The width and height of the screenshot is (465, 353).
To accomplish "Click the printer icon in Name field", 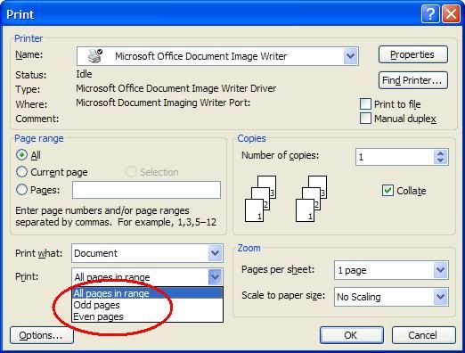I will (x=95, y=56).
